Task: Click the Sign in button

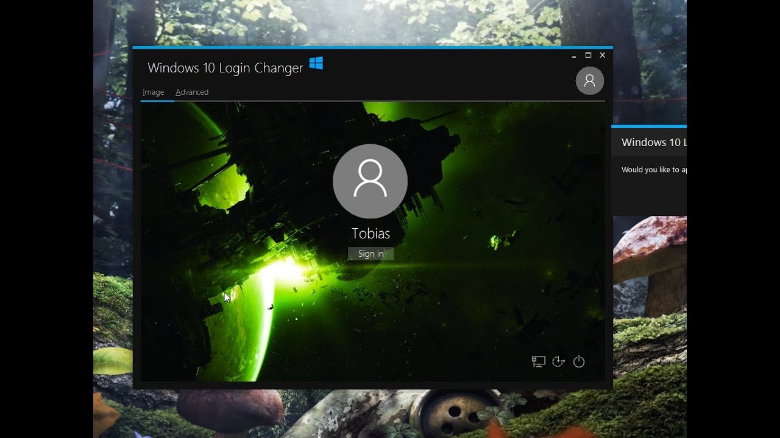Action: coord(370,254)
